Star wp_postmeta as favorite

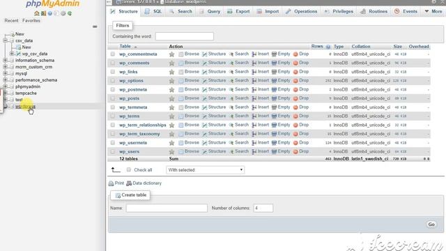pos(172,90)
